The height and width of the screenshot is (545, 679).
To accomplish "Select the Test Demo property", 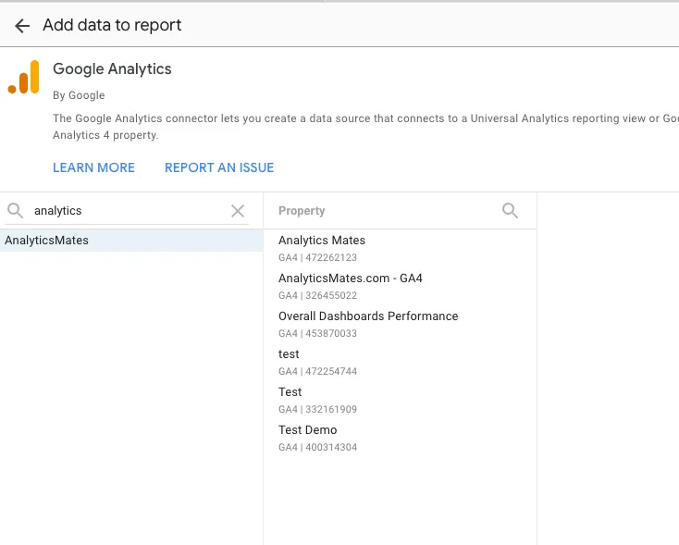I will coord(400,438).
